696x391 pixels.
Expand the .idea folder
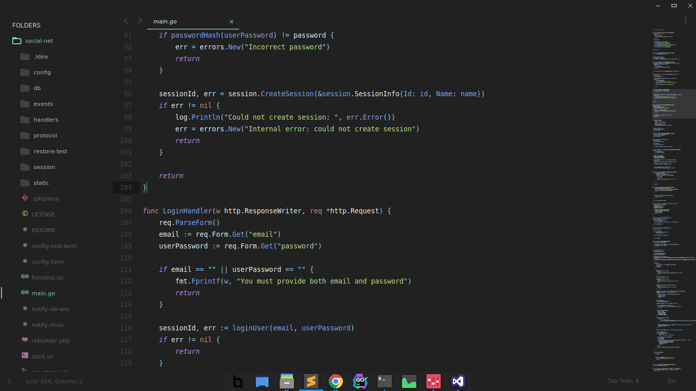click(25, 57)
